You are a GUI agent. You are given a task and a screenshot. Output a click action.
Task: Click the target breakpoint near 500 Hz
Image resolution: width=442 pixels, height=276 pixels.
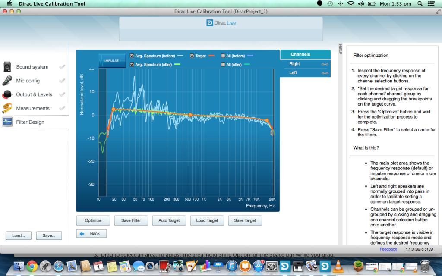coord(190,115)
